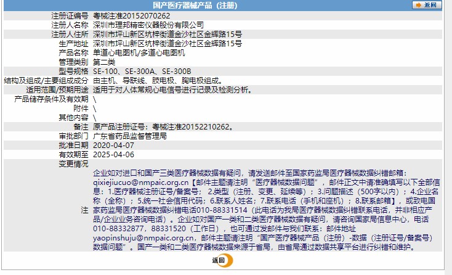The height and width of the screenshot is (275, 452).
Task: Click the 审批部门 label
Action: [73, 136]
